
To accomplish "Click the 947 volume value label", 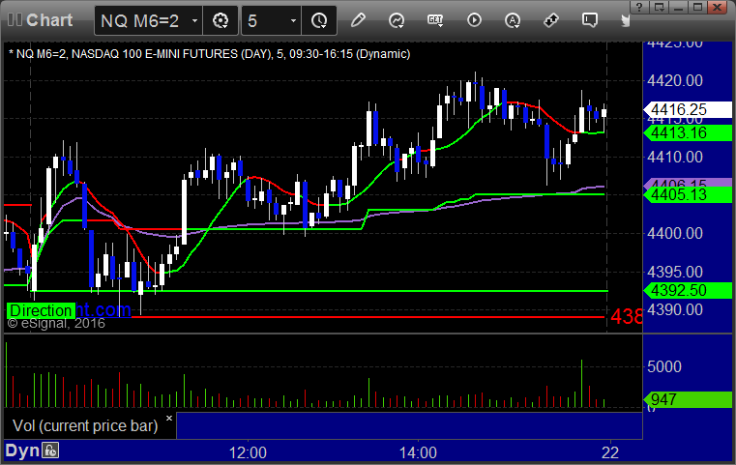I will coord(688,400).
